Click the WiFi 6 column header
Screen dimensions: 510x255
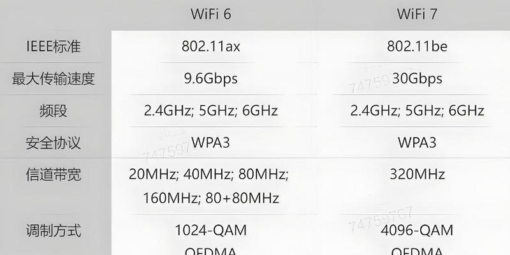(211, 14)
